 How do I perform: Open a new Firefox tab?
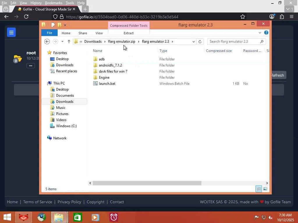[85, 9]
